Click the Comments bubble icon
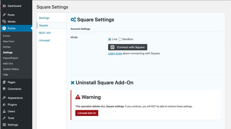Image resolution: width=231 pixels, height=129 pixels. 4,89
